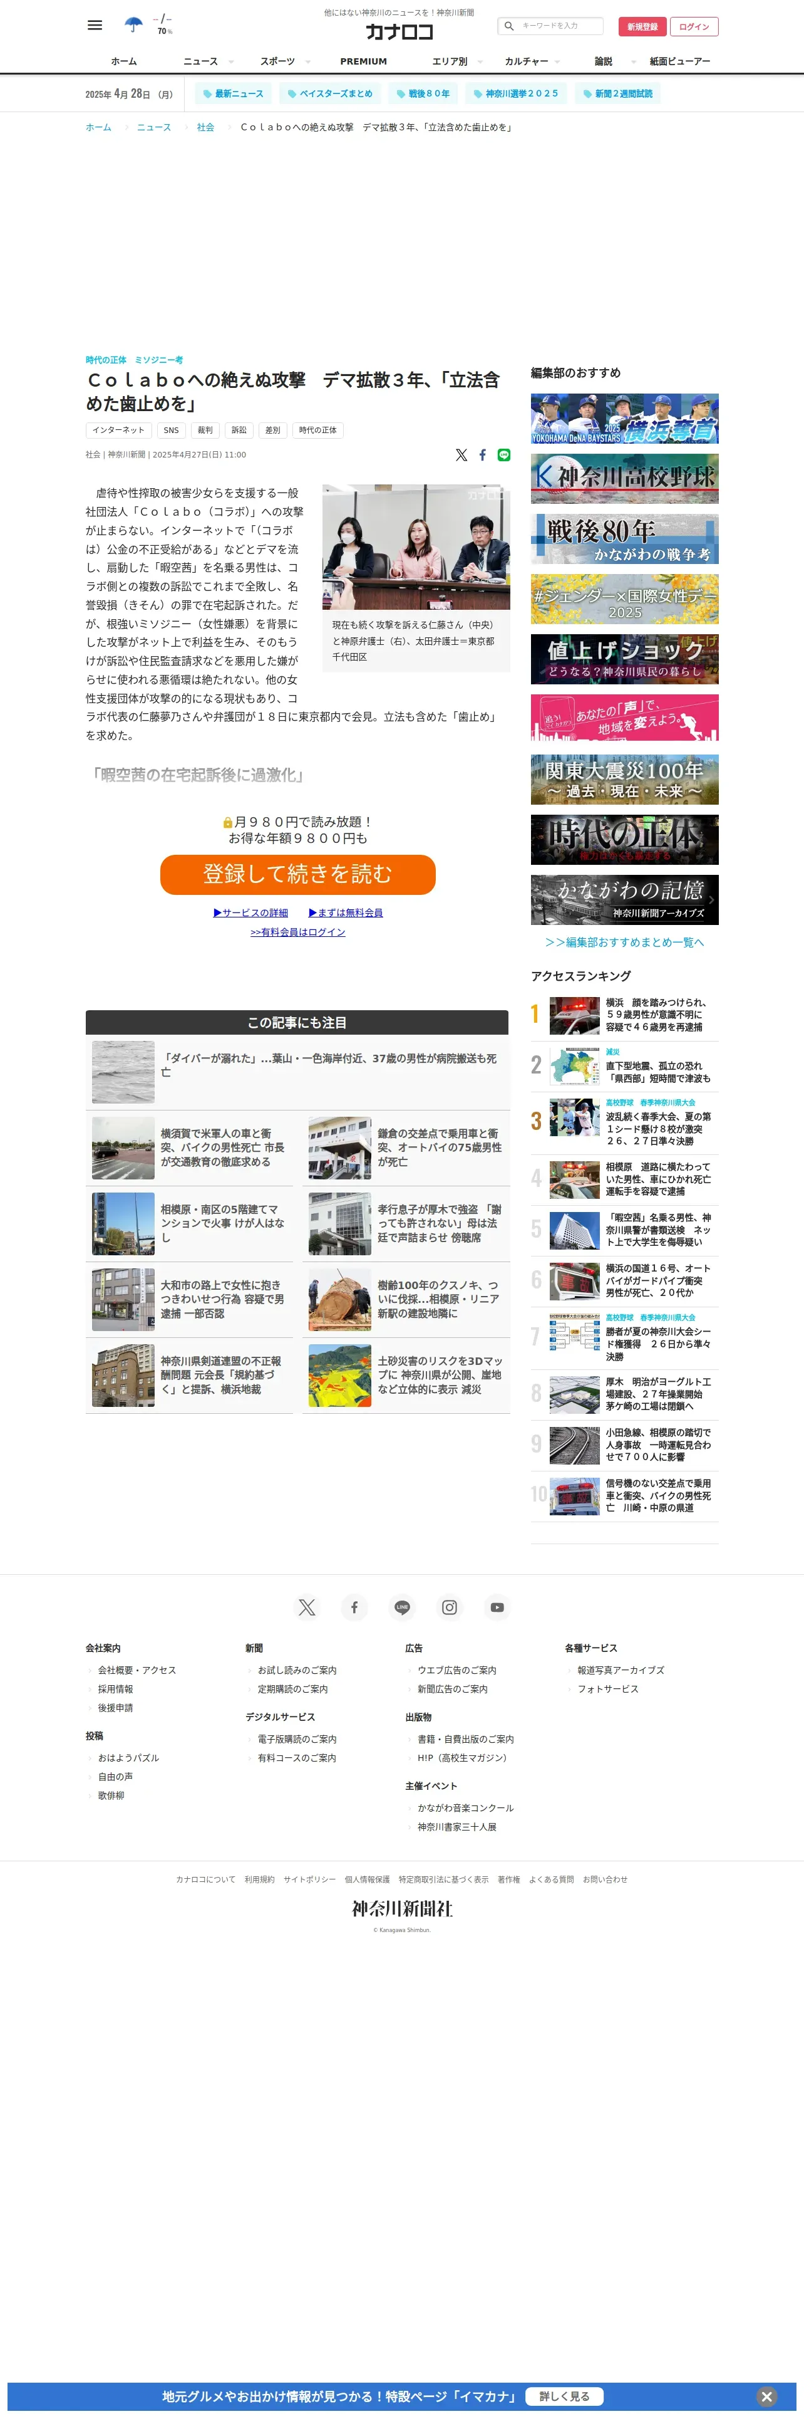804x2414 pixels.
Task: Open the まずは無料会員 link
Action: (346, 912)
